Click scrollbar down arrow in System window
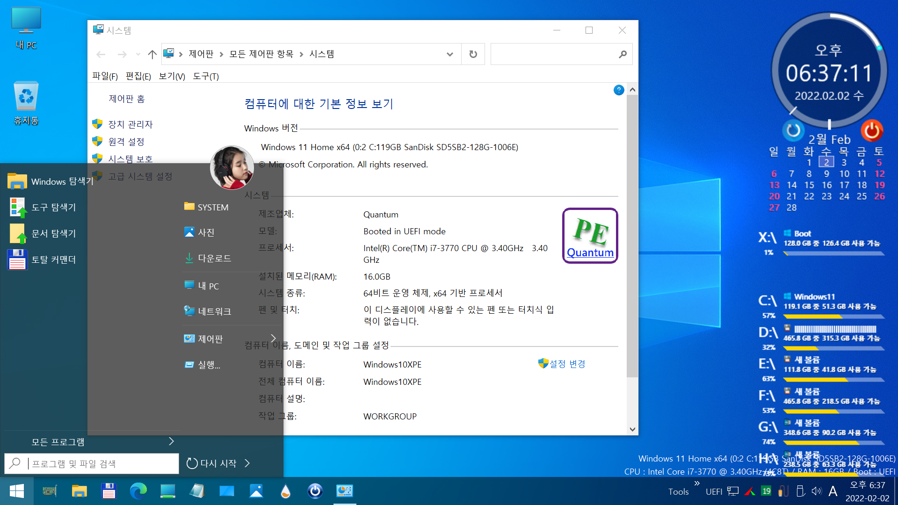This screenshot has height=505, width=898. [632, 429]
